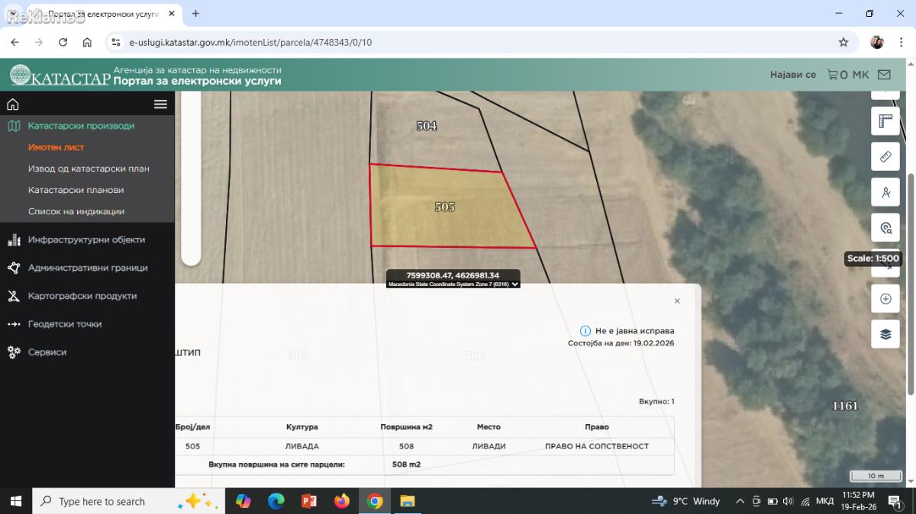Click the zoom-in plus circle map tool
Screen dimensions: 916x514
tap(885, 299)
